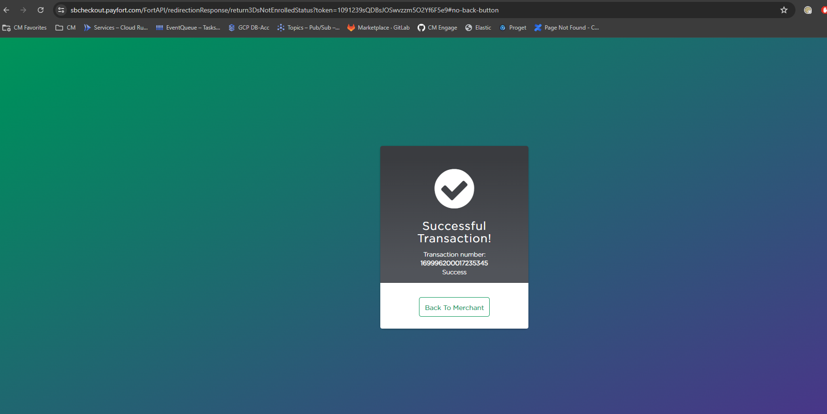This screenshot has width=827, height=414.
Task: Click the browser back arrow
Action: click(x=7, y=10)
